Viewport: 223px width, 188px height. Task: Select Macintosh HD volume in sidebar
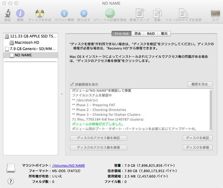pos(28,43)
